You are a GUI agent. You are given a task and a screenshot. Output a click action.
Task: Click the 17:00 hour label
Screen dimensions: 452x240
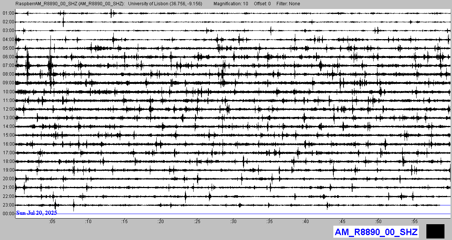pos(8,153)
